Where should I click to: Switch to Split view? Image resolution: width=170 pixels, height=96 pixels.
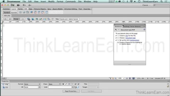point(10,19)
